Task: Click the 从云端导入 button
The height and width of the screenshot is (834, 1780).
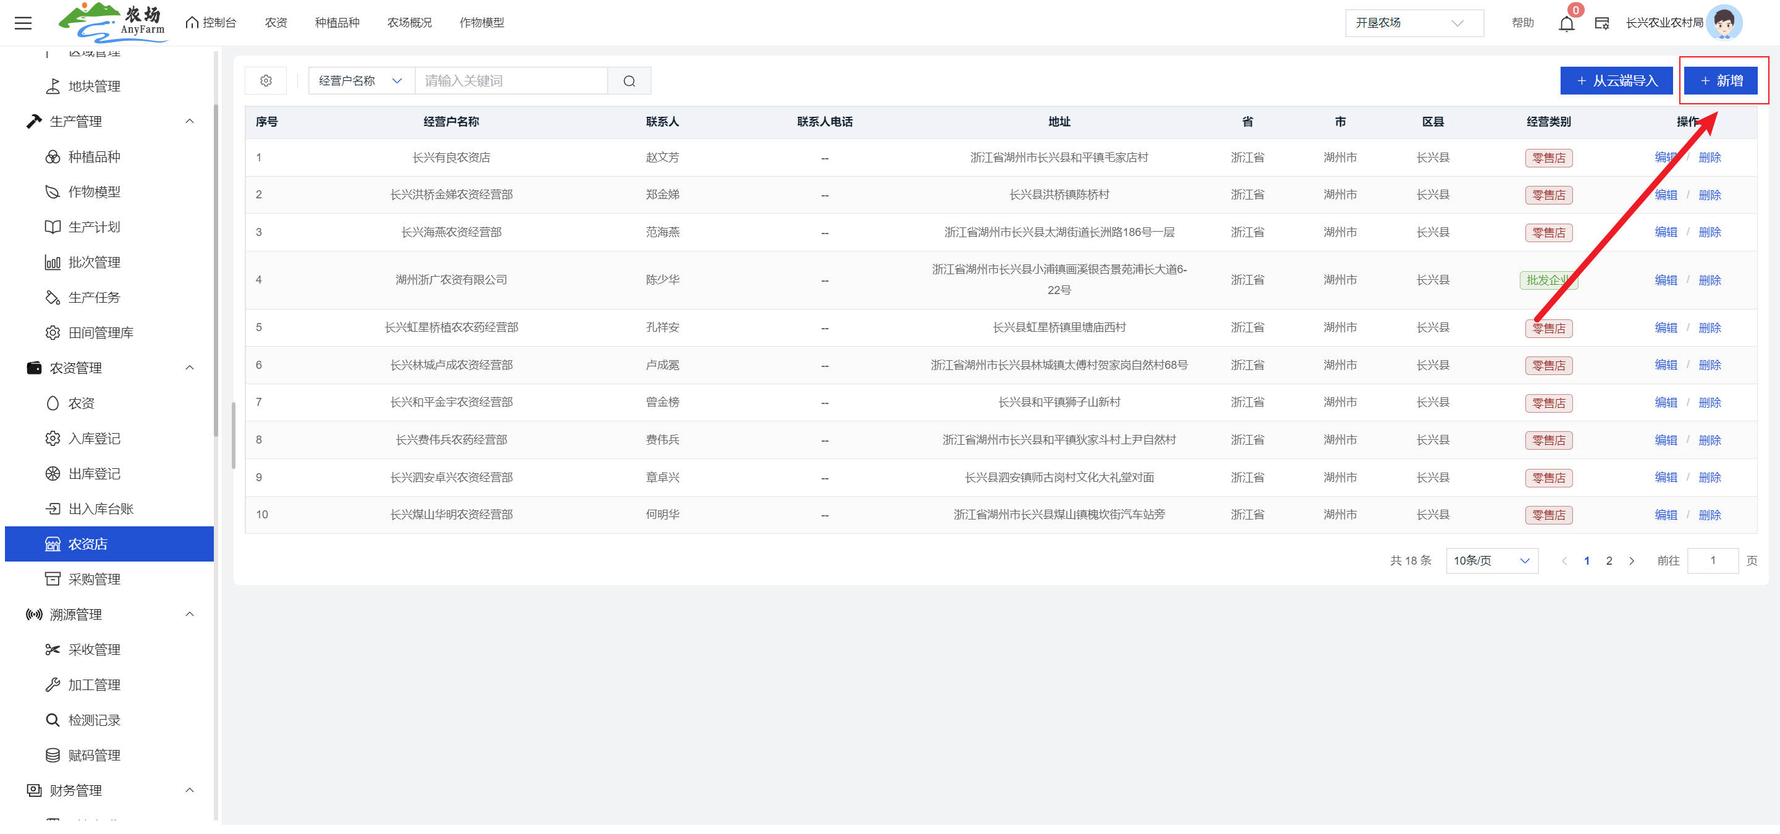Action: click(x=1616, y=81)
